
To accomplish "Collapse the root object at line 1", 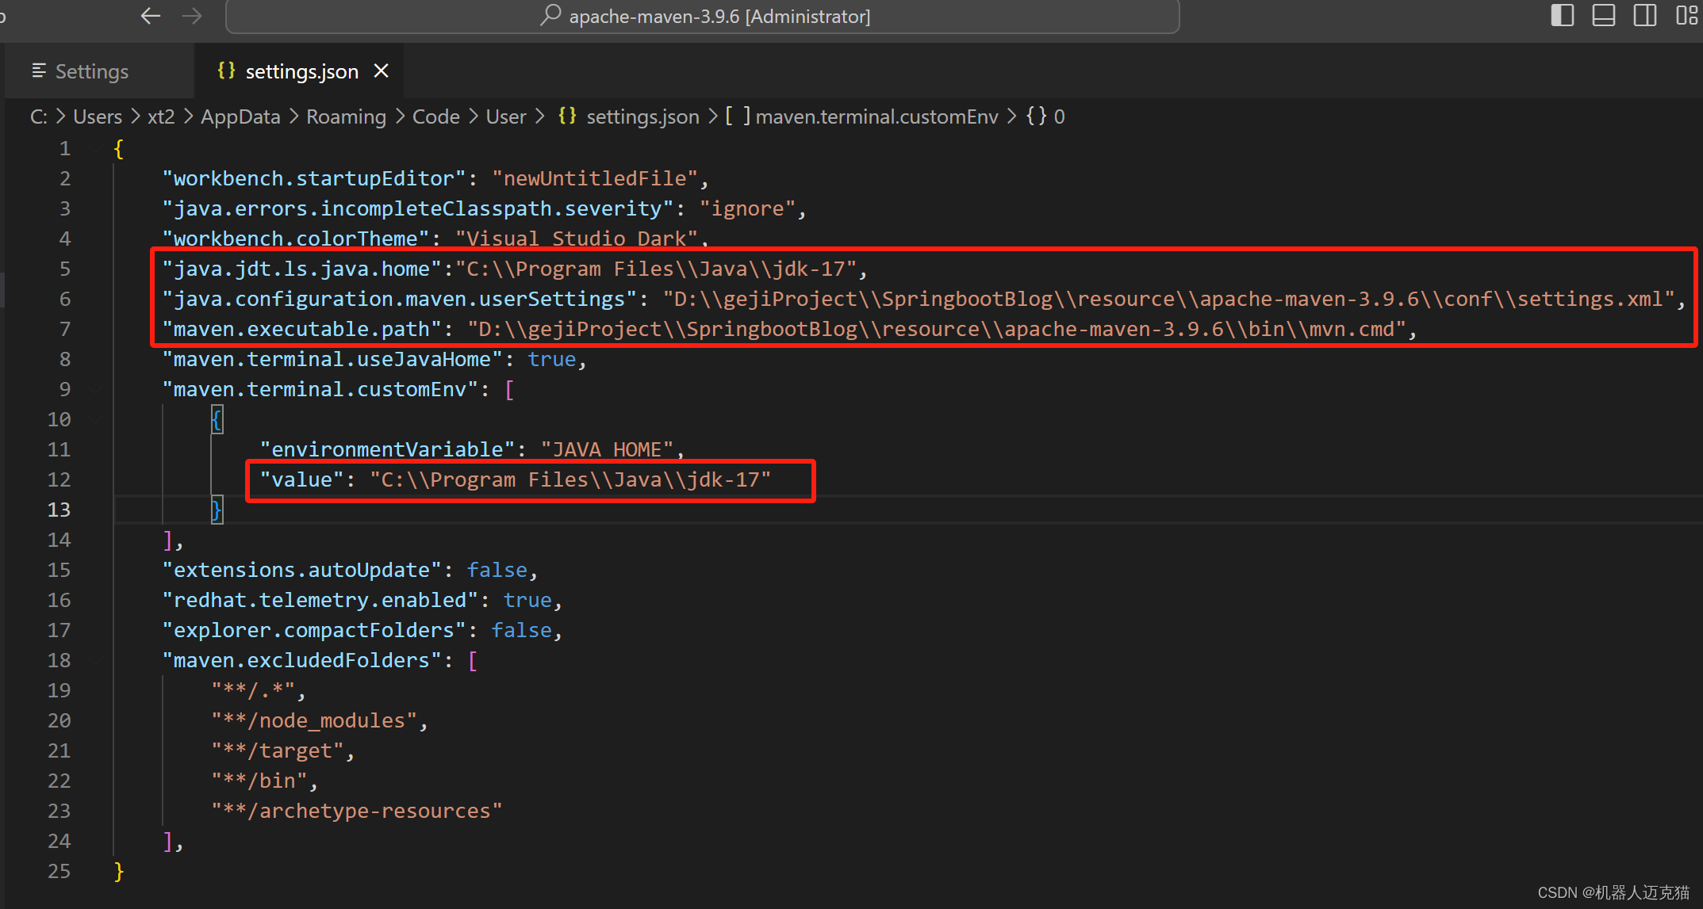I will coord(95,149).
